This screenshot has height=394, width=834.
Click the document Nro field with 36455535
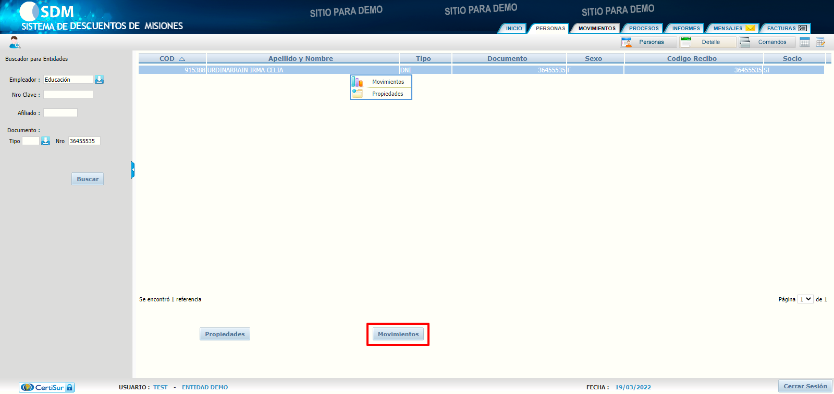(84, 141)
